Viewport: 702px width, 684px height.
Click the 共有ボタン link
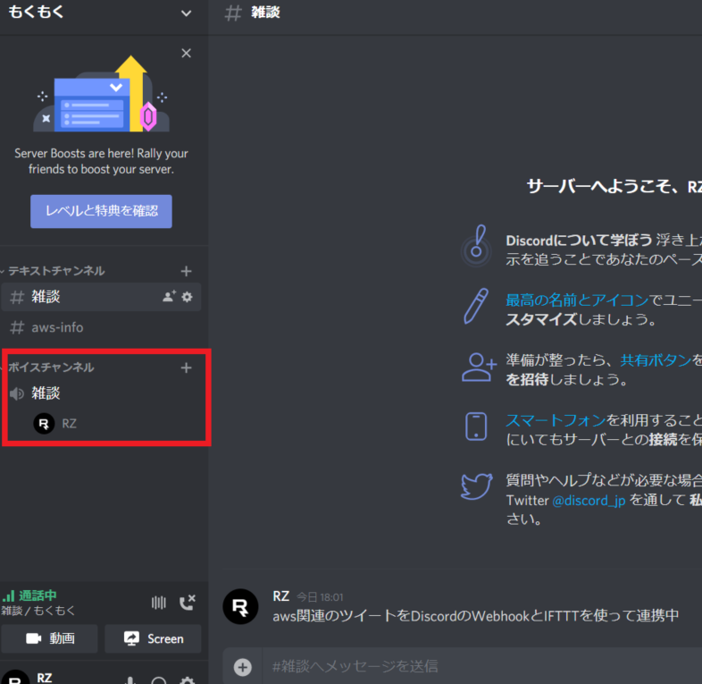point(656,360)
